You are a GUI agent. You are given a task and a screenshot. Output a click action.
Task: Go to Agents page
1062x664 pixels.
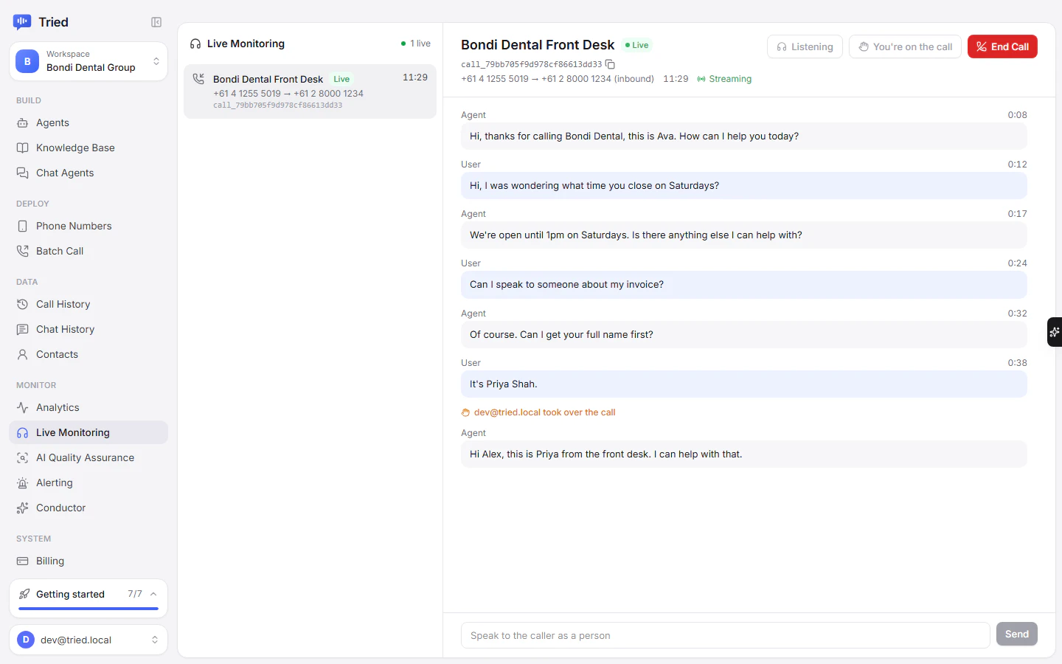coord(88,122)
